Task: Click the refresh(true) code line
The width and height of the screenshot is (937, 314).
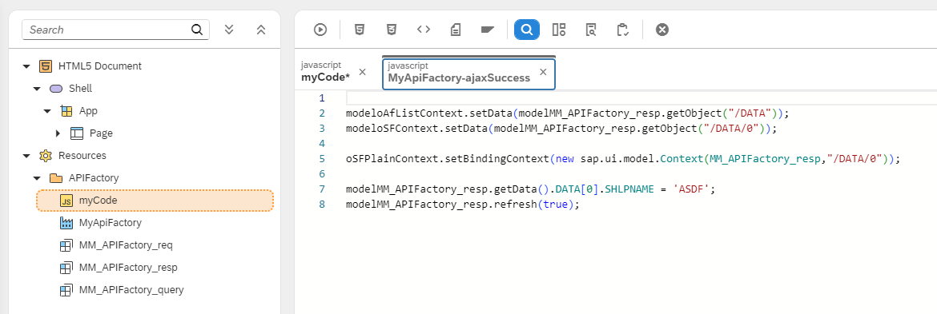Action: (x=463, y=205)
